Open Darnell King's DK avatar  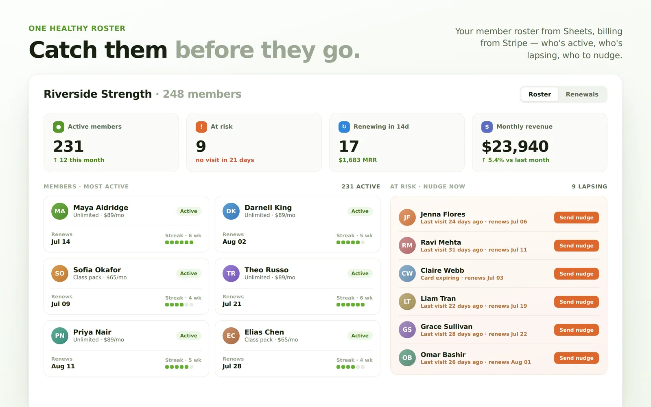pyautogui.click(x=231, y=211)
